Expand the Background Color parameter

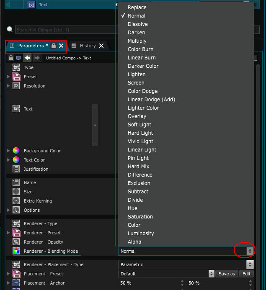pyautogui.click(x=8, y=151)
